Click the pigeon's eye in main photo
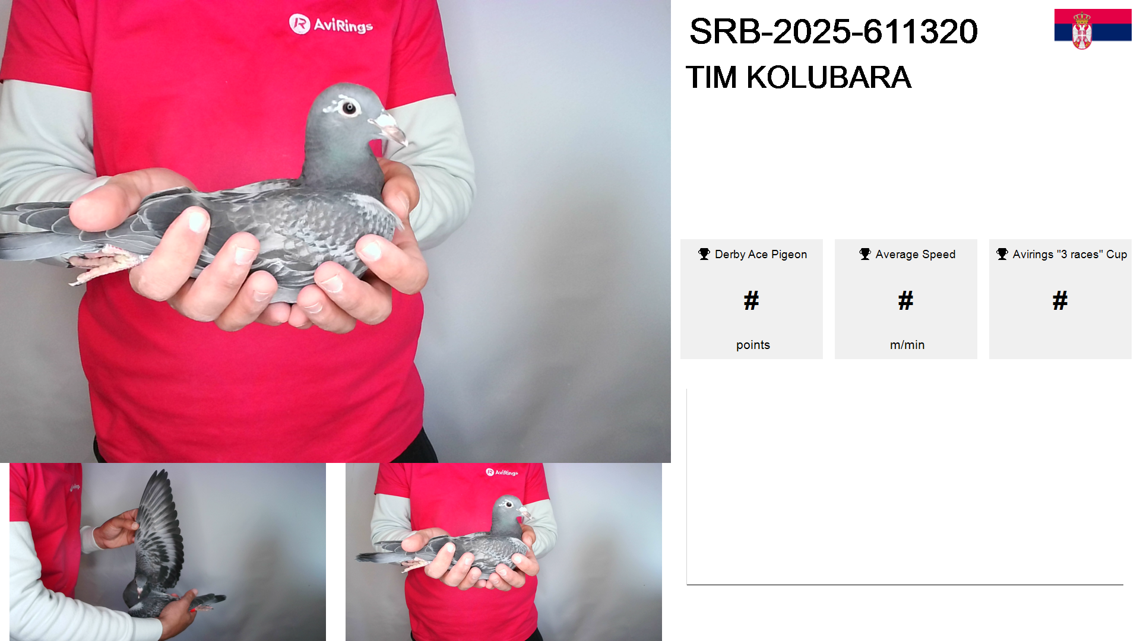Screen dimensions: 1140x641 349,108
